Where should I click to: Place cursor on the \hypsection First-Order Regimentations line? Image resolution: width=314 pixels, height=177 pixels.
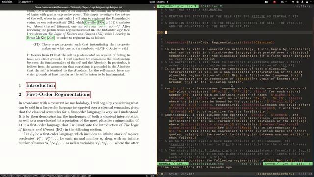[220, 43]
